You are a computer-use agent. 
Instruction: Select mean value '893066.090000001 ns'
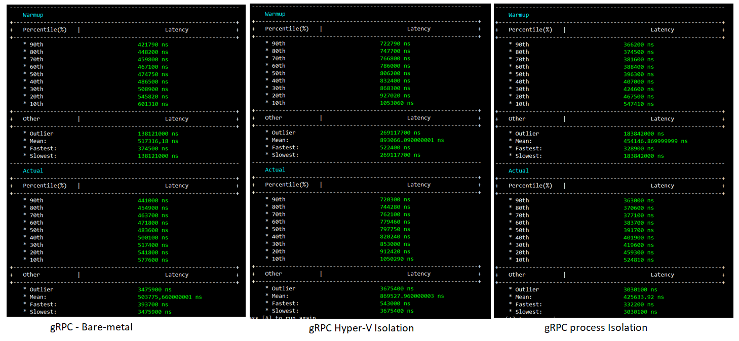click(x=412, y=140)
